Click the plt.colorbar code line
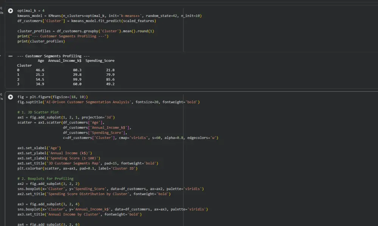This screenshot has height=226, width=378. pos(77,169)
